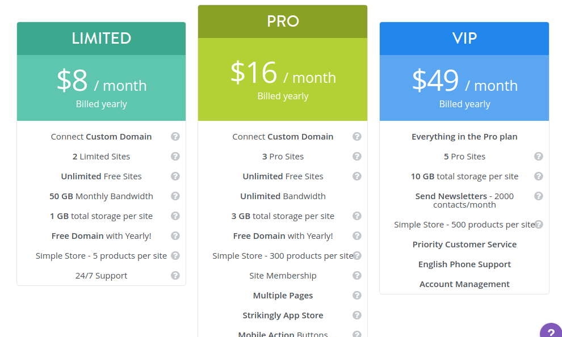The image size is (562, 337).
Task: Click the $49 / month VIP price
Action: click(464, 81)
